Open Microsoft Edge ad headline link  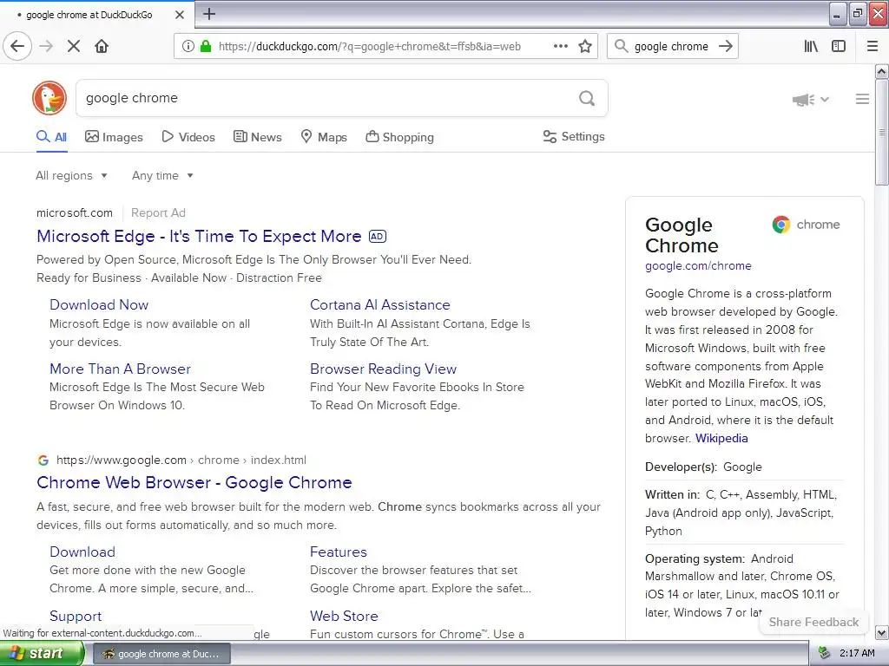[x=199, y=236]
